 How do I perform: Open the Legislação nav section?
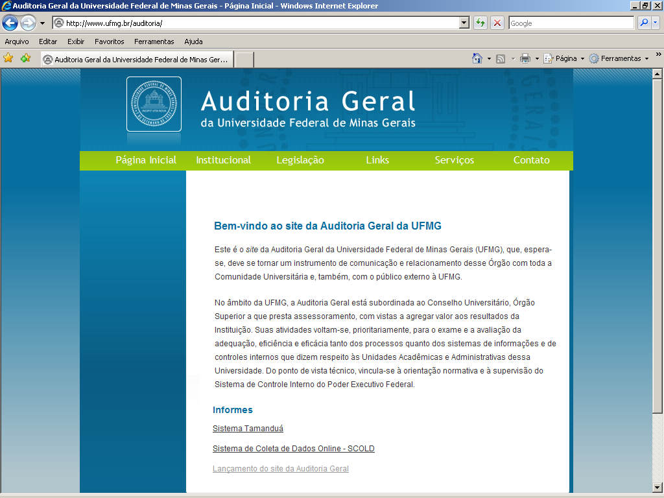pyautogui.click(x=300, y=160)
